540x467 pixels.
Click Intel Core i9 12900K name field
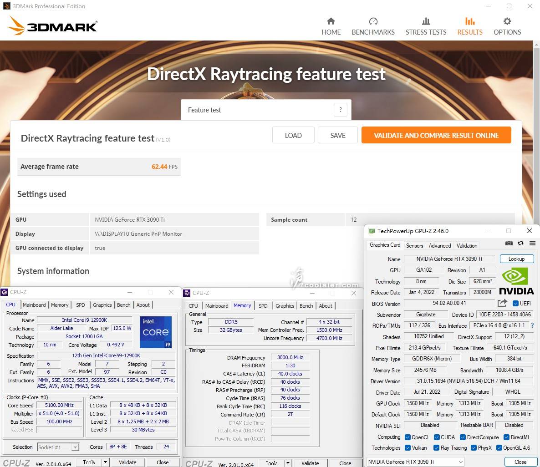pyautogui.click(x=84, y=320)
